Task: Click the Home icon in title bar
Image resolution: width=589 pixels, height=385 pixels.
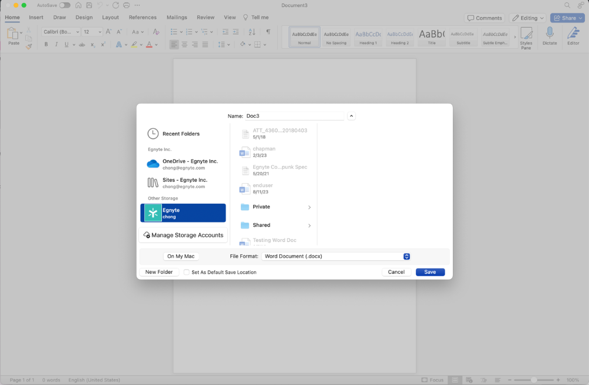Action: [78, 5]
